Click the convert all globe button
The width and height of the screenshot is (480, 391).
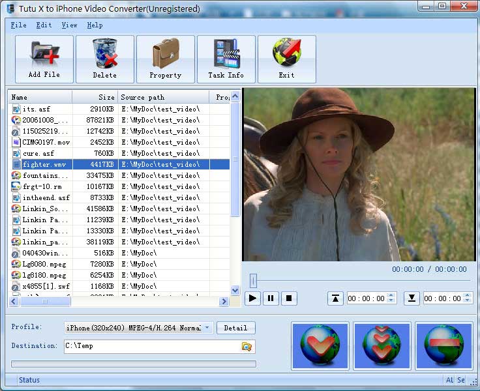382,346
